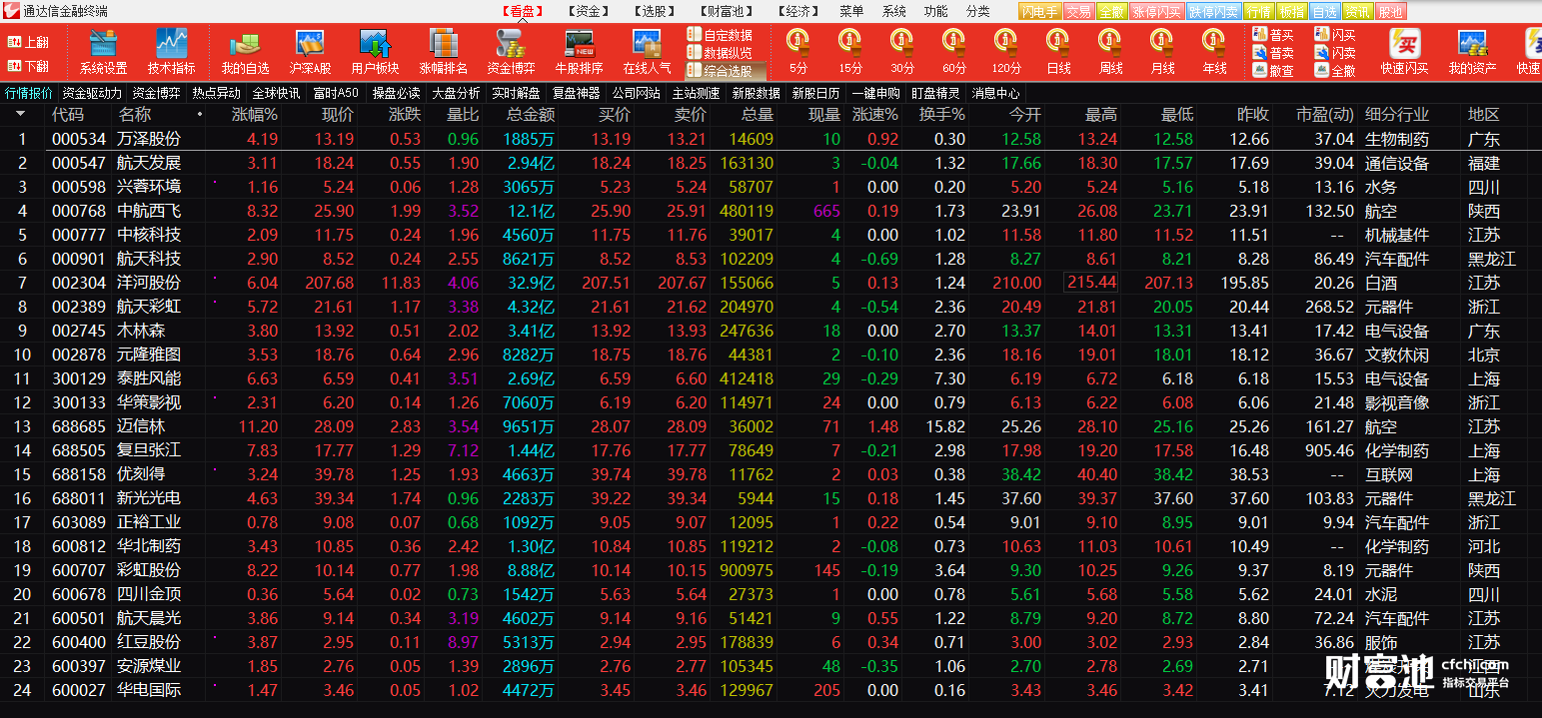Open 用户板块 toolbar icon
1542x718 pixels.
375,52
